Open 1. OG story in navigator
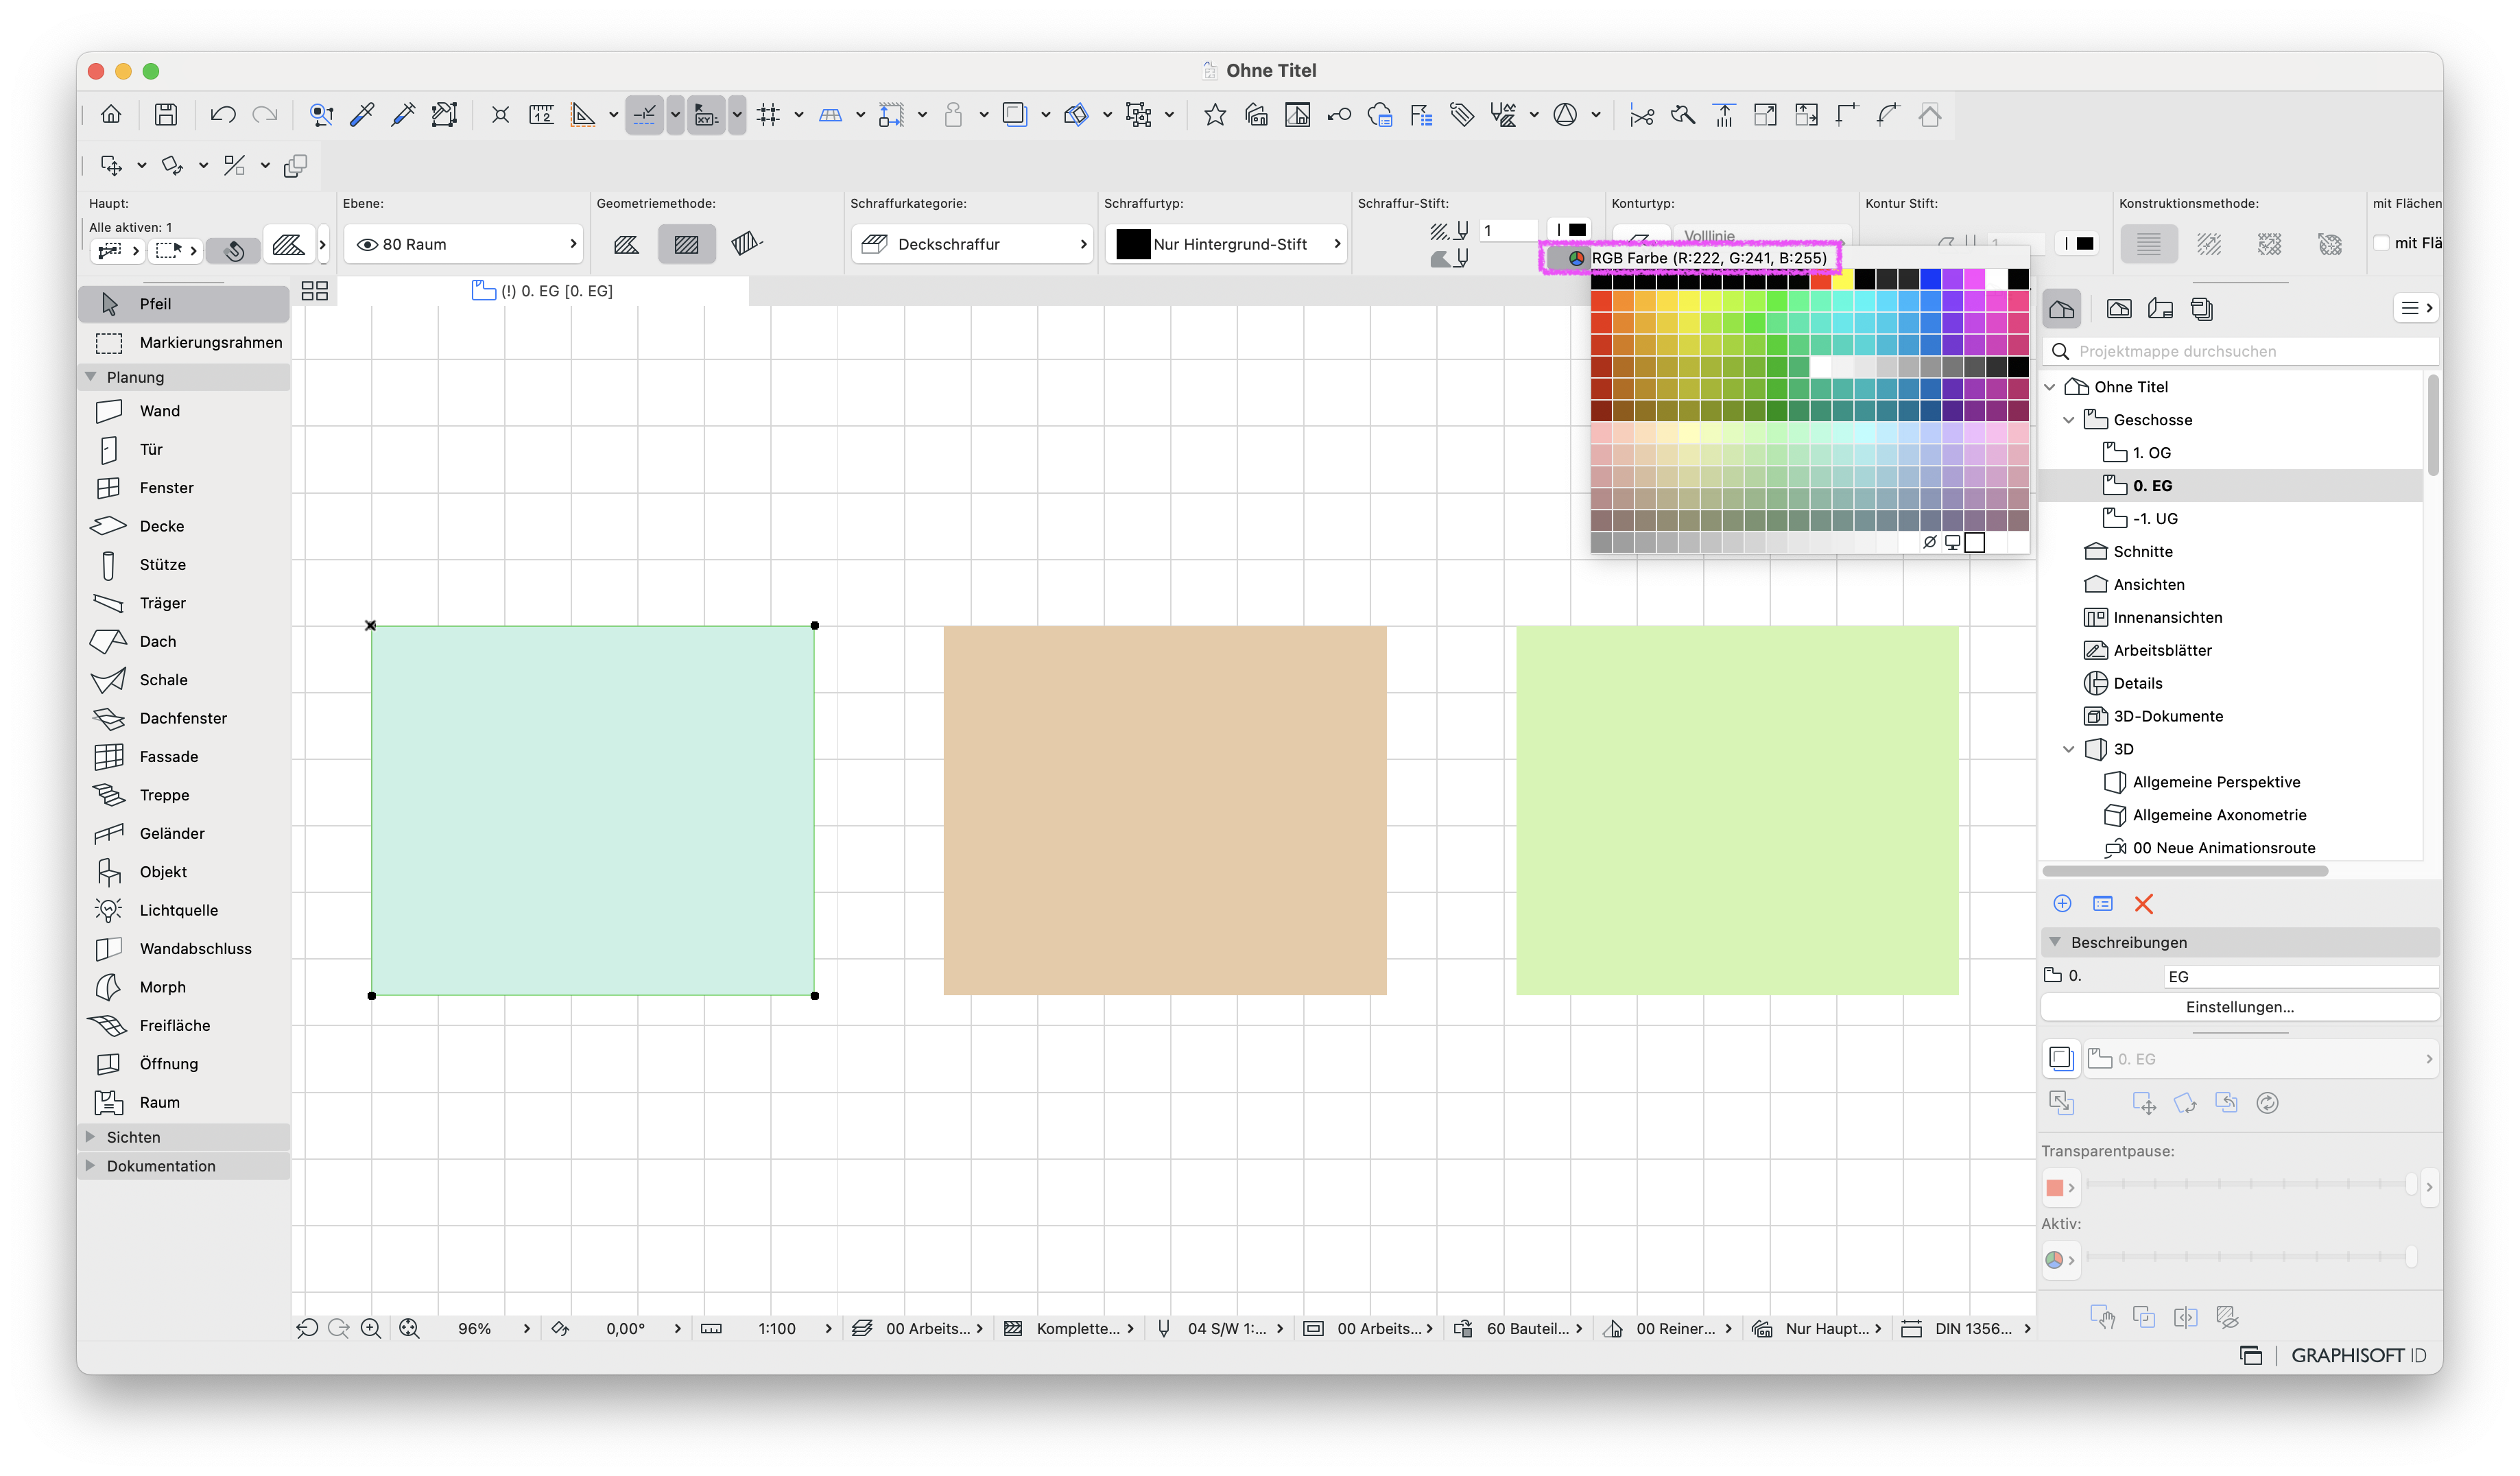Viewport: 2520px width, 1476px height. pos(2151,453)
